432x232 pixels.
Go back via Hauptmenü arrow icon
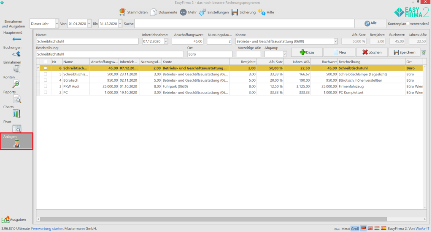(17, 39)
